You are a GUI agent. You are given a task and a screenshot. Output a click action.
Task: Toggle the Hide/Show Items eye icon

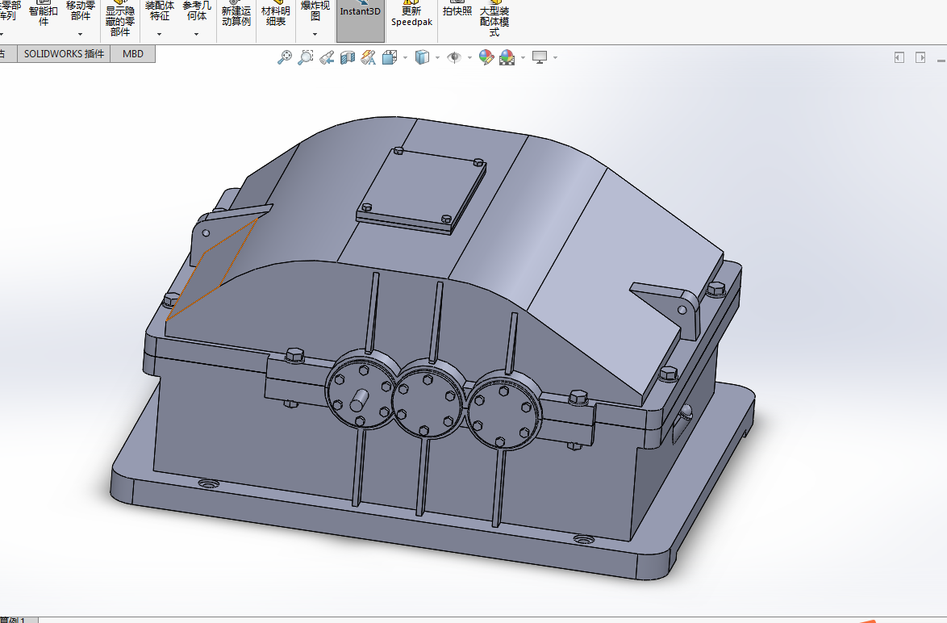(454, 57)
